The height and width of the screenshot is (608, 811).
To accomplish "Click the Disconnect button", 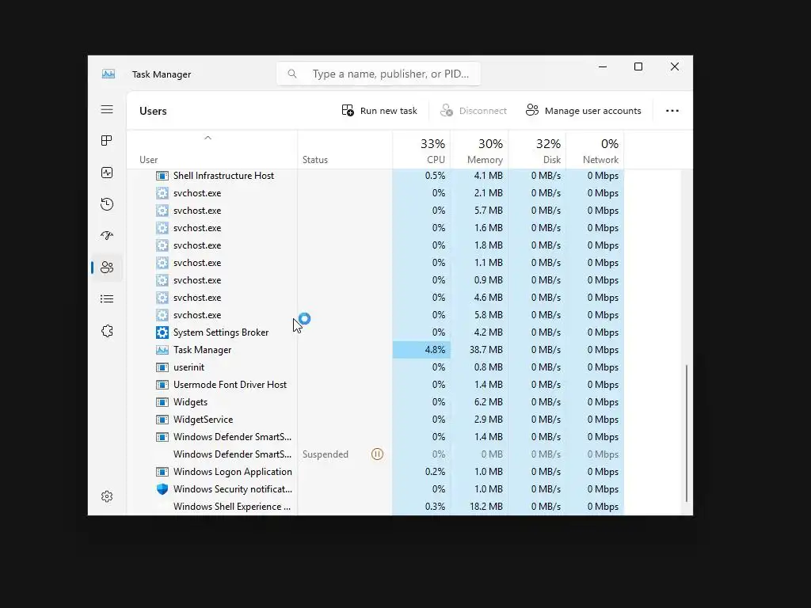I will [x=474, y=111].
